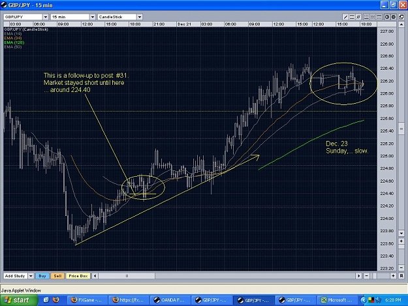Click the vertical zoom plus button

[401, 241]
